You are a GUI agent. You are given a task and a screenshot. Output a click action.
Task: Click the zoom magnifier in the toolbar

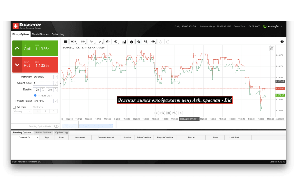click(x=146, y=42)
